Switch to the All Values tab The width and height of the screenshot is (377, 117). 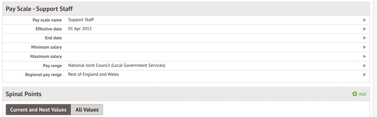pyautogui.click(x=87, y=110)
